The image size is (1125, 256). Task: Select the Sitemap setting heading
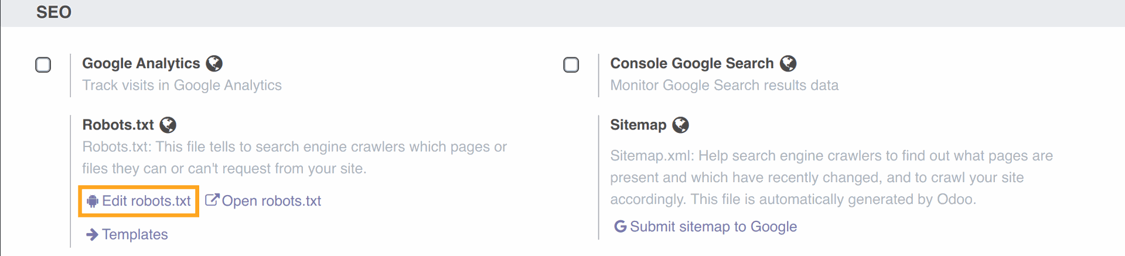point(638,125)
